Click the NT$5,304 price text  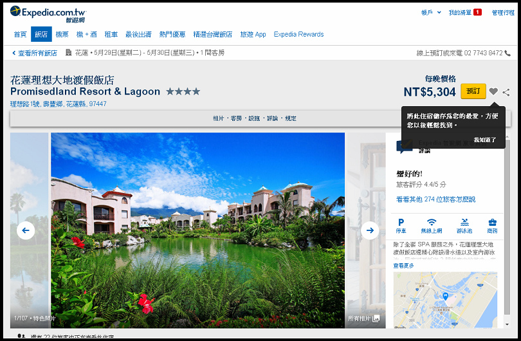coord(430,92)
